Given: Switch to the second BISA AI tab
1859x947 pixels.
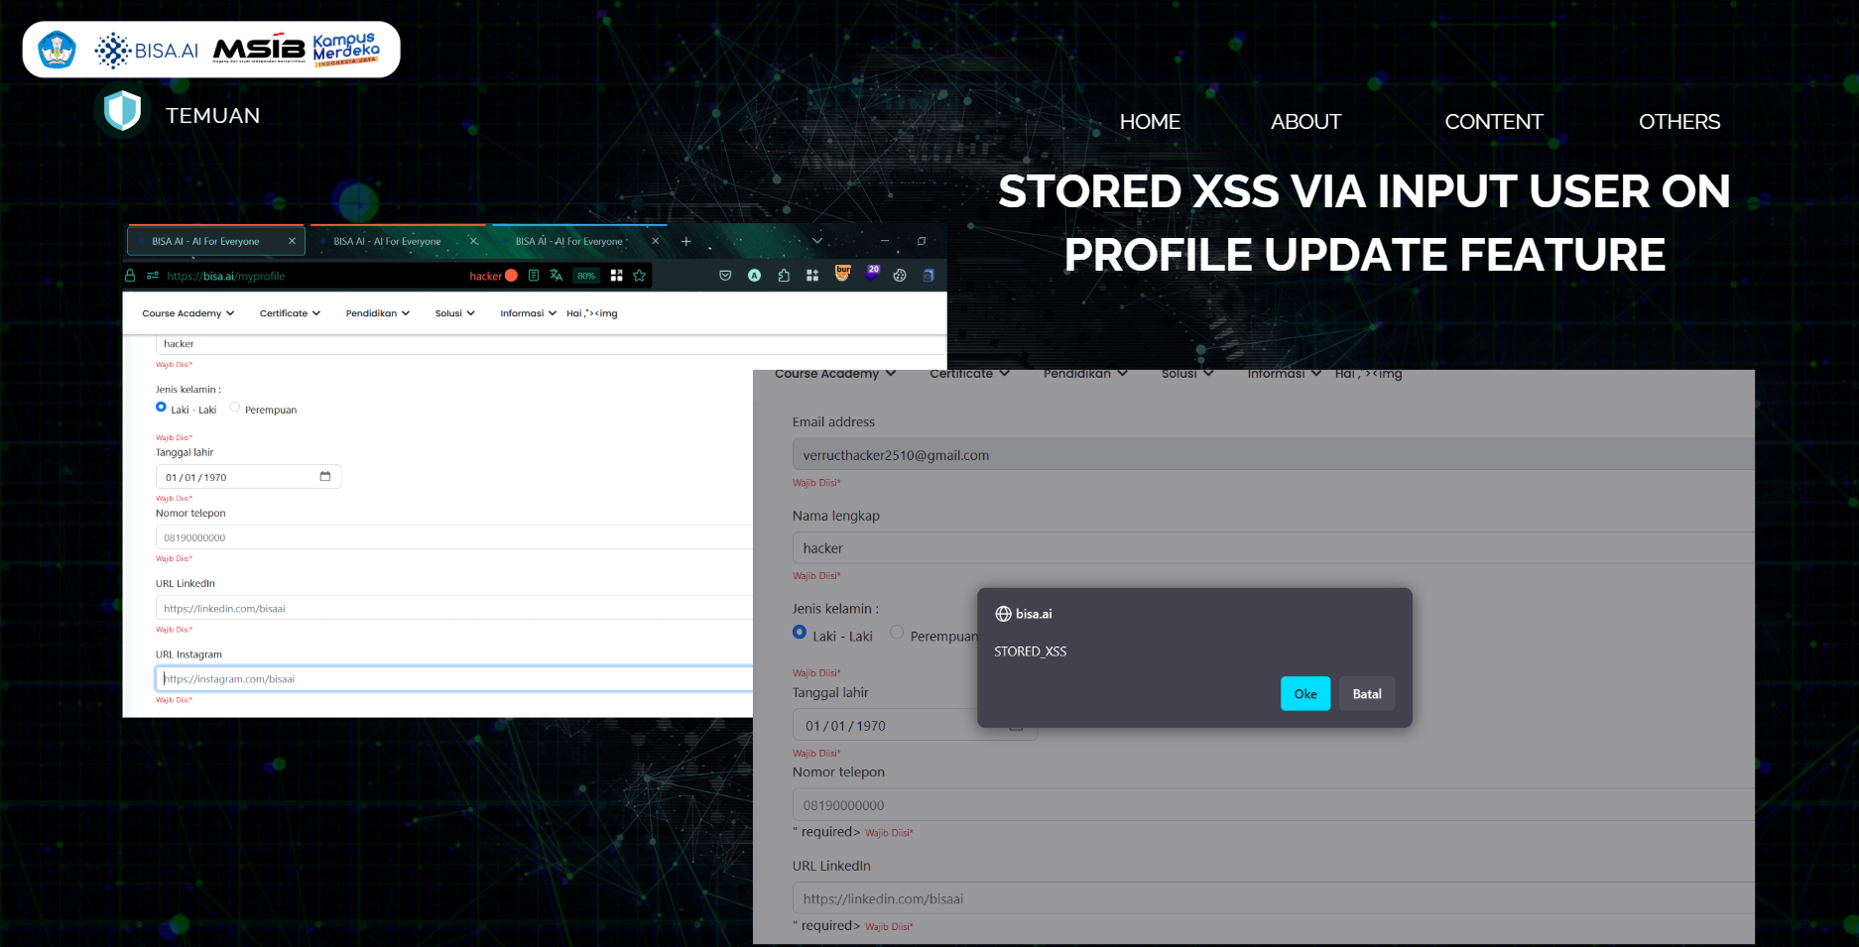Looking at the screenshot, I should tap(397, 241).
